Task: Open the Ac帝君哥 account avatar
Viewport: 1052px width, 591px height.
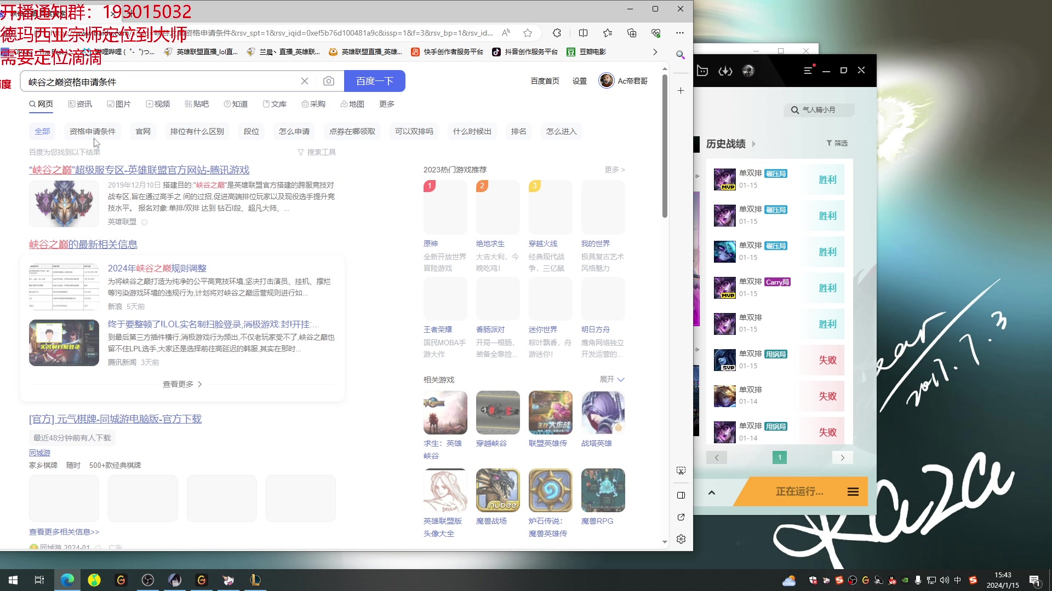Action: [607, 80]
